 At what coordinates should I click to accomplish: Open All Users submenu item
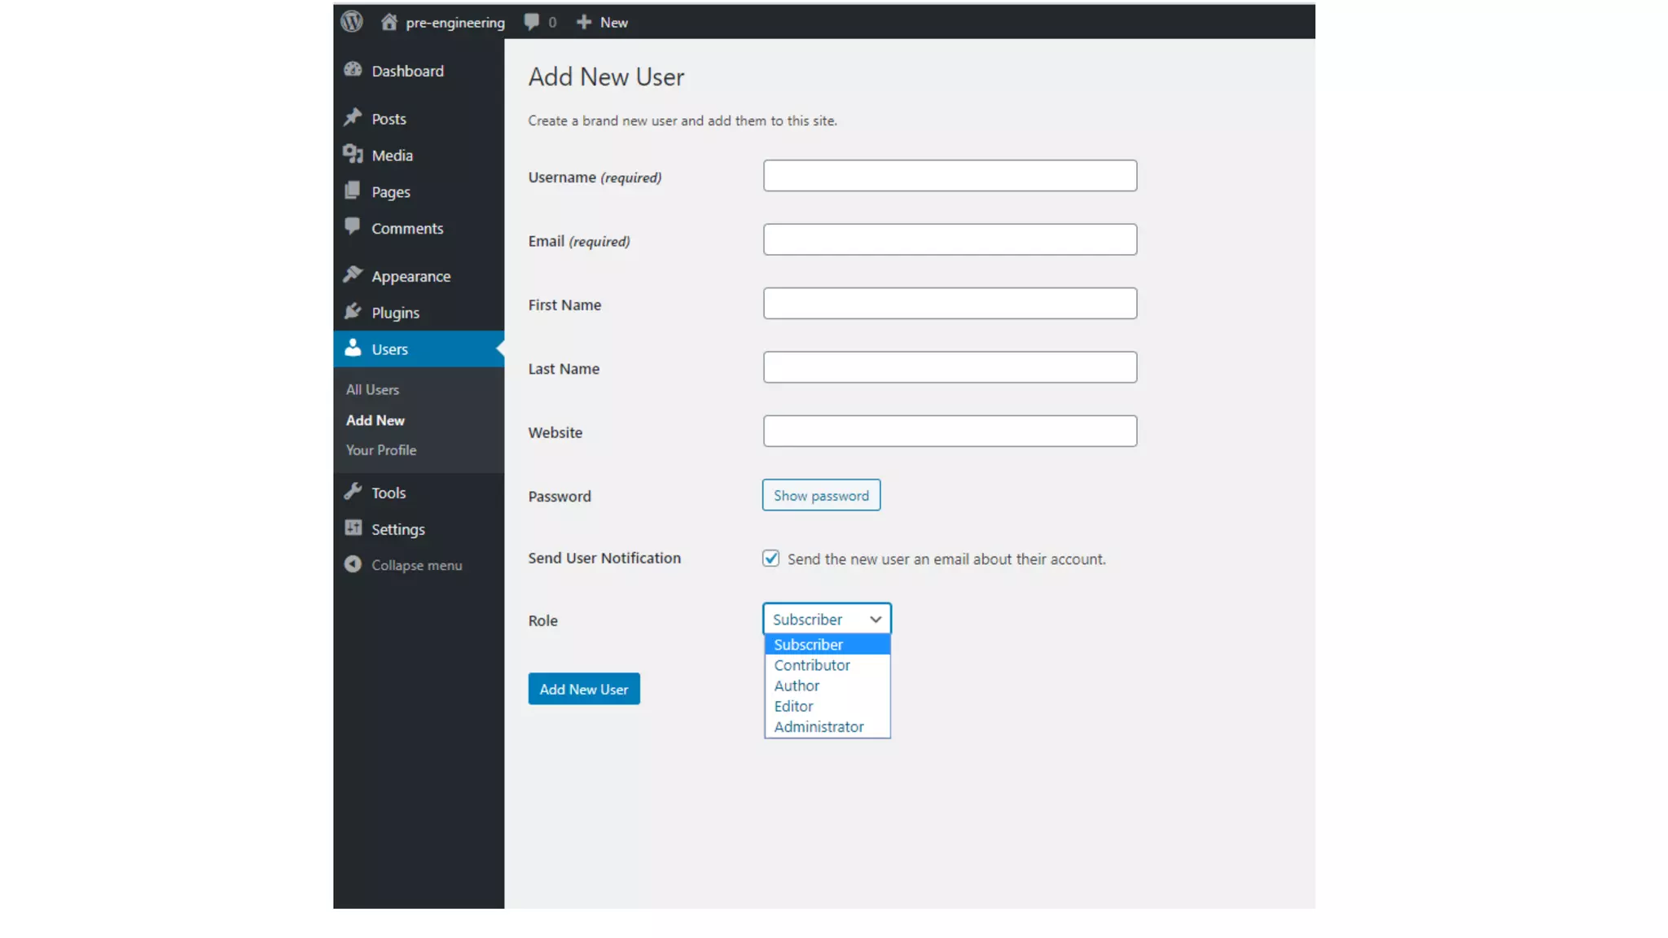pos(372,390)
